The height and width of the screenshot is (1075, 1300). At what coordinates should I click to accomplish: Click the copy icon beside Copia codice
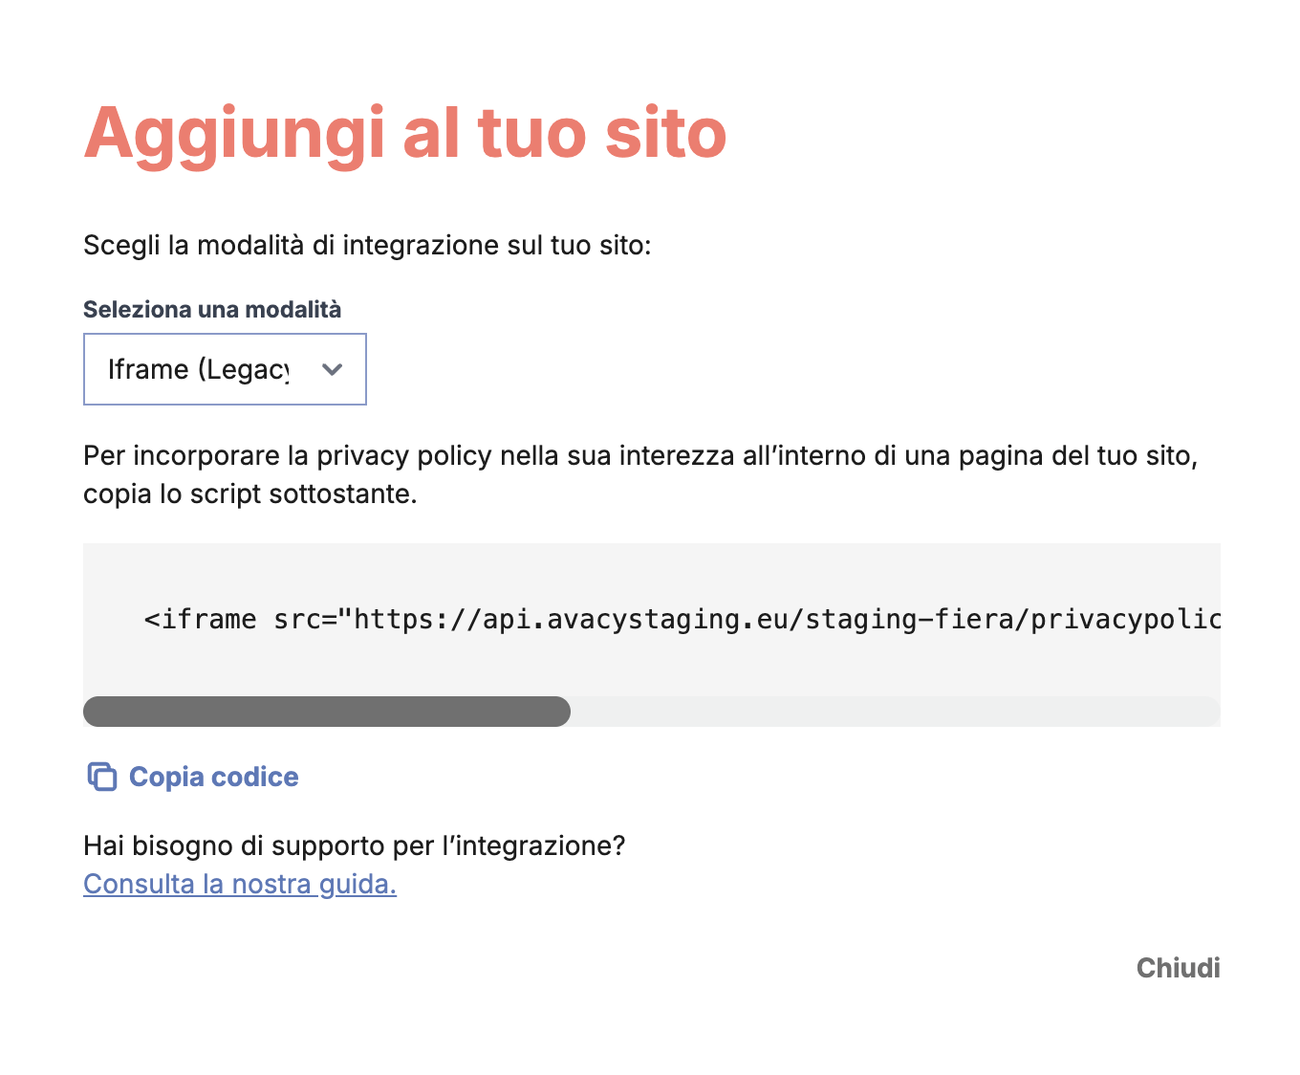[x=102, y=777]
